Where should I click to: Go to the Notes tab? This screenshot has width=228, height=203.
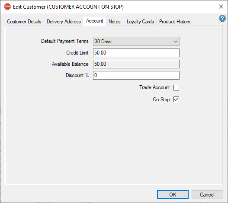115,22
